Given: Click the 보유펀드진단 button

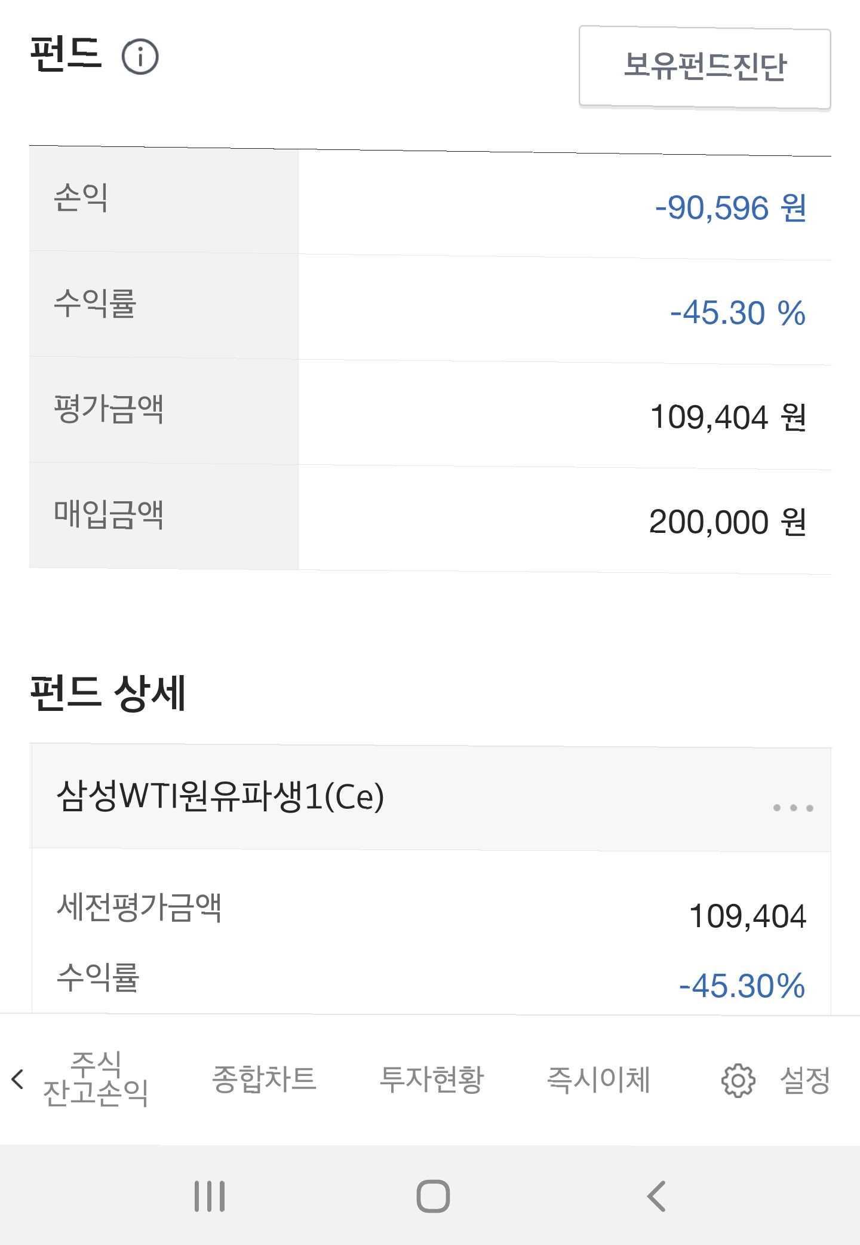Looking at the screenshot, I should [x=705, y=67].
